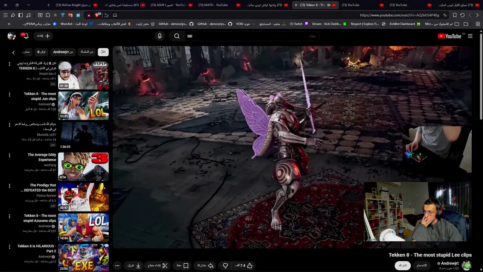
Task: Open KickBot Dashboard bookmark
Action: click(405, 24)
